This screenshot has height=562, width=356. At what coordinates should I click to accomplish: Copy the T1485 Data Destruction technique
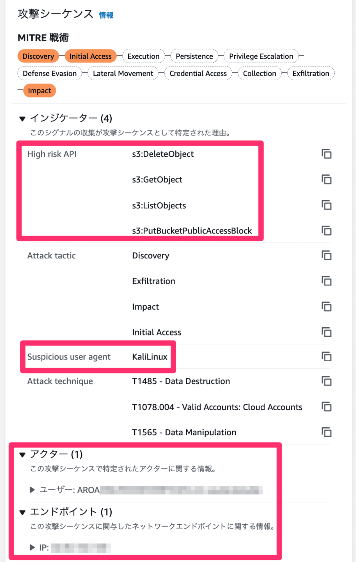click(x=327, y=381)
